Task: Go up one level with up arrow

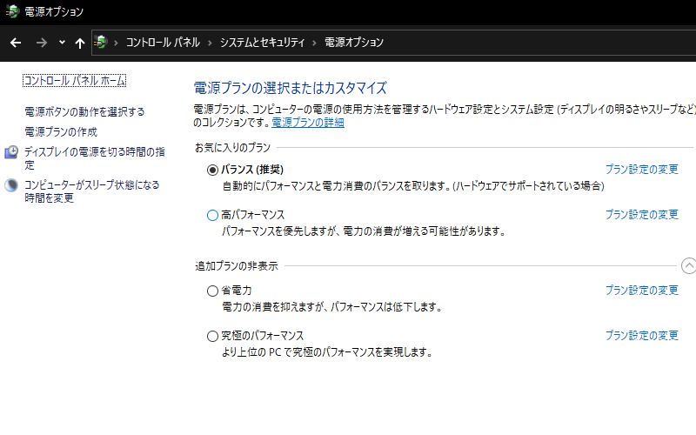Action: [80, 43]
